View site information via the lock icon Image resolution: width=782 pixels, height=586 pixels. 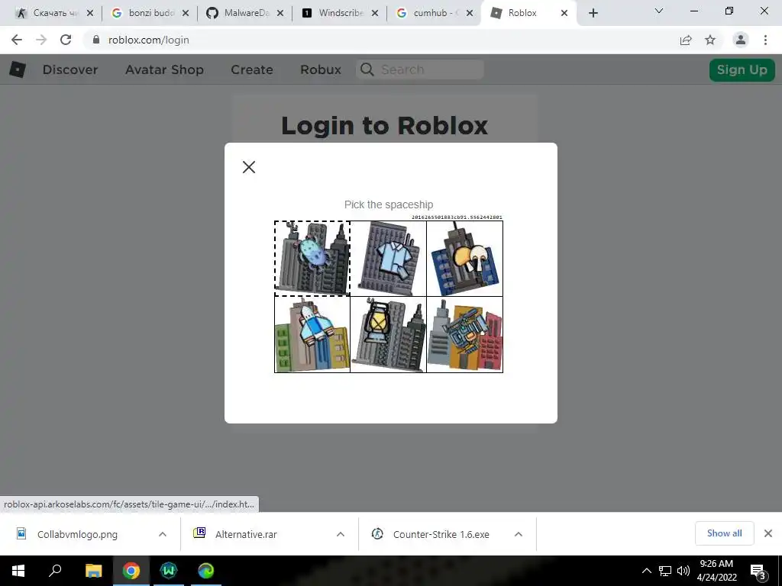click(96, 40)
